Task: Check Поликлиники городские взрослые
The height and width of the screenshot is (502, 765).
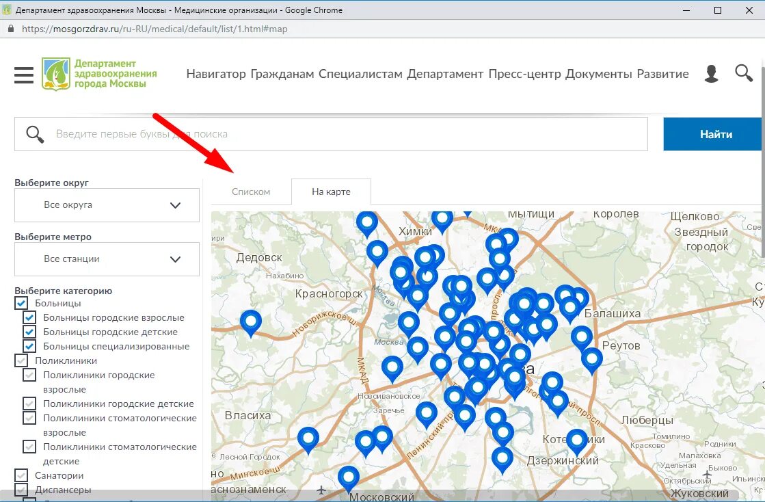Action: [29, 375]
